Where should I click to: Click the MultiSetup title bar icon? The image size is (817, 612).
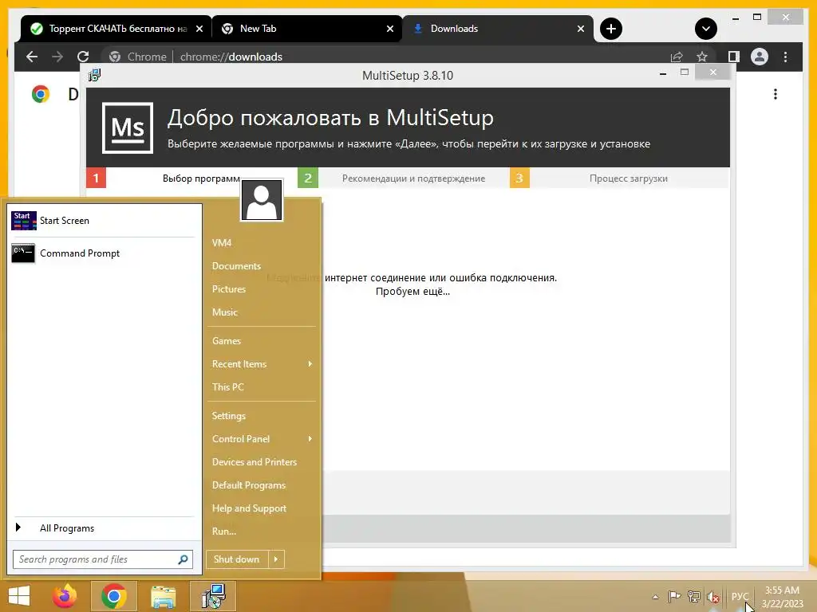point(94,76)
